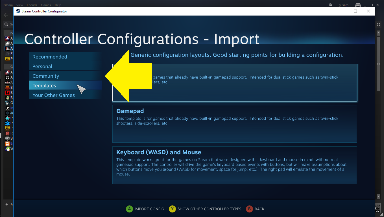Click the yellow Y button icon
This screenshot has width=384, height=217.
[172, 209]
